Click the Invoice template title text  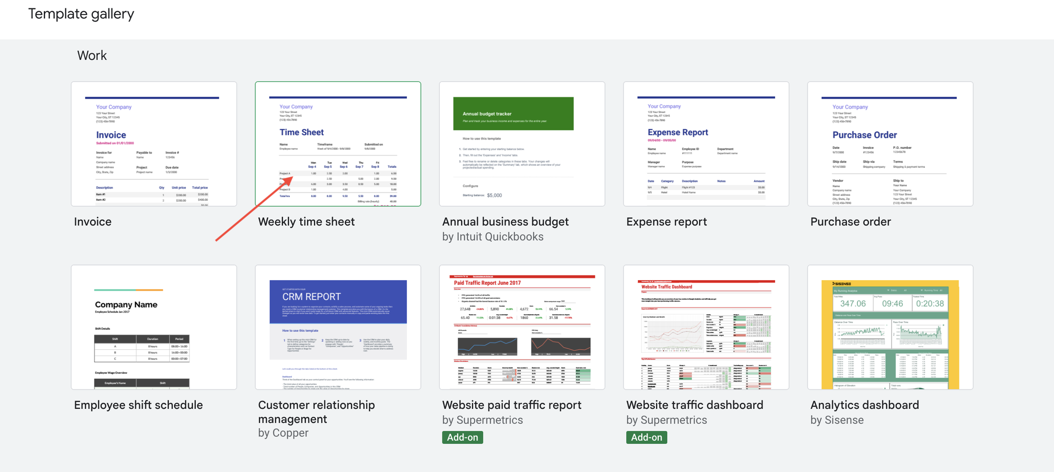pos(93,222)
